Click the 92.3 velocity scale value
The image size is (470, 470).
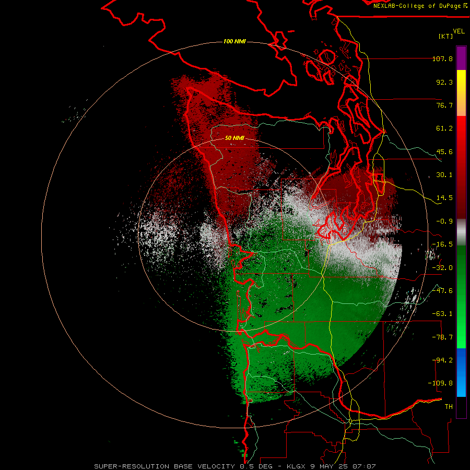pyautogui.click(x=444, y=82)
